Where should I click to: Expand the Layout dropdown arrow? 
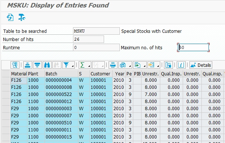coord(158,66)
